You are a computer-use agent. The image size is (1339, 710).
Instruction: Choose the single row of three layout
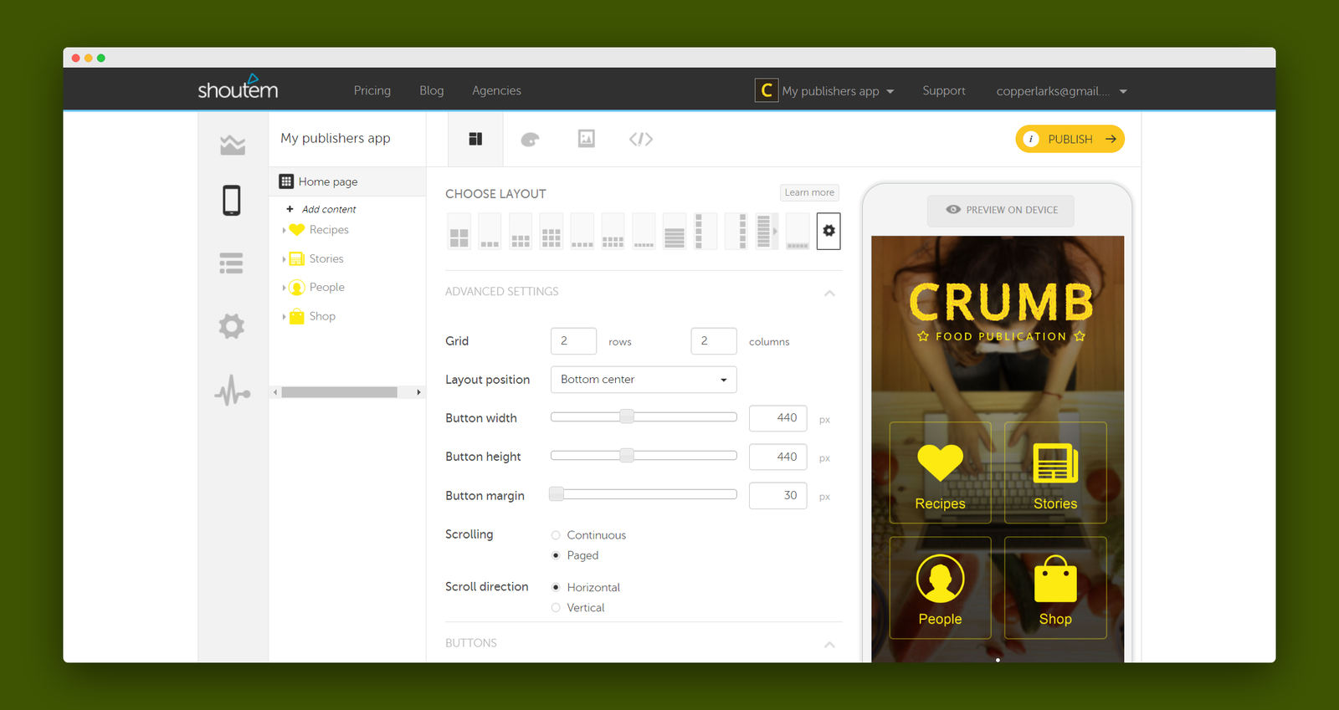click(490, 231)
